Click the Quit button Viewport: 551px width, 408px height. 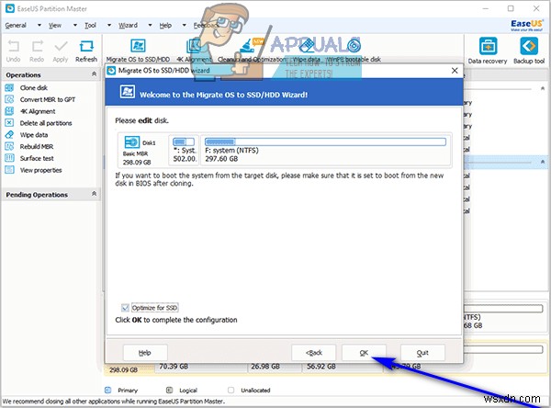tap(422, 353)
